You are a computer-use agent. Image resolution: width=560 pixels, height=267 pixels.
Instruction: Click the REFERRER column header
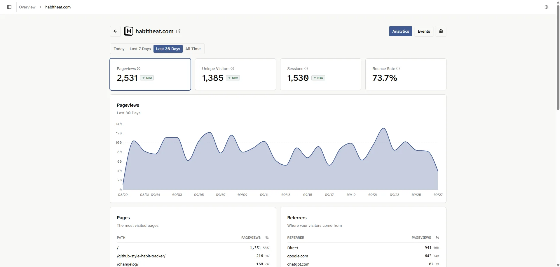click(x=296, y=238)
